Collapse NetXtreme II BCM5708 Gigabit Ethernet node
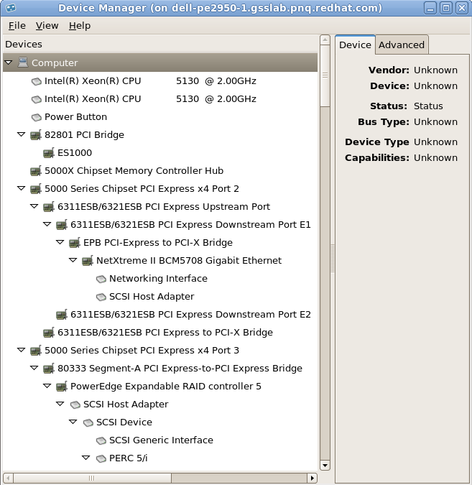The width and height of the screenshot is (472, 485). pos(73,260)
